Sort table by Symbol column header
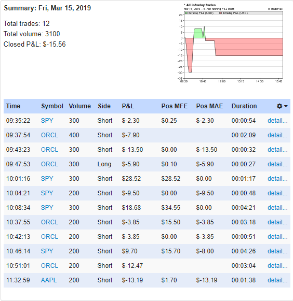The height and width of the screenshot is (301, 293). [x=52, y=106]
